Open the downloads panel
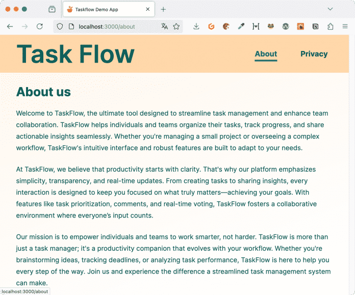The image size is (355, 295). 196,26
